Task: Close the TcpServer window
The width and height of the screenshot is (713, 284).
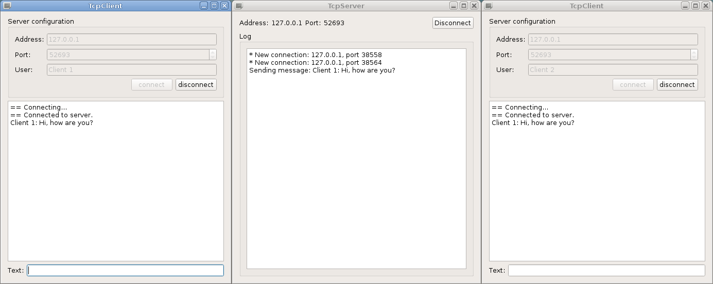Action: click(474, 6)
